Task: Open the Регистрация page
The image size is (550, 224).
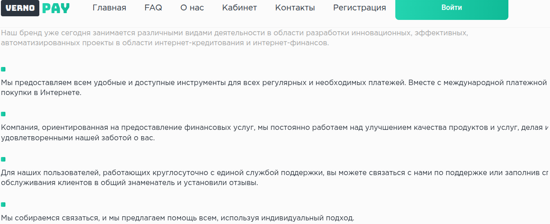Action: tap(360, 8)
